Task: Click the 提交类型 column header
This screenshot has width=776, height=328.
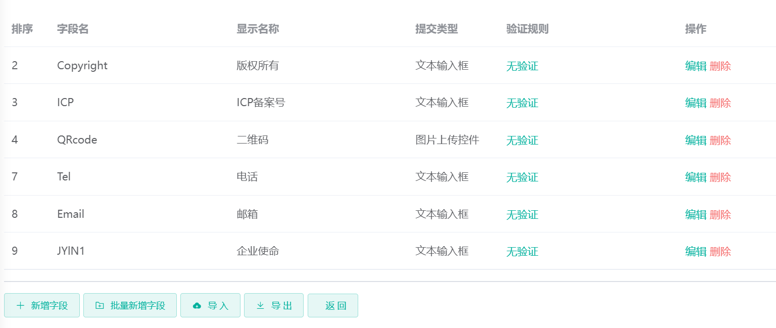Action: 437,29
